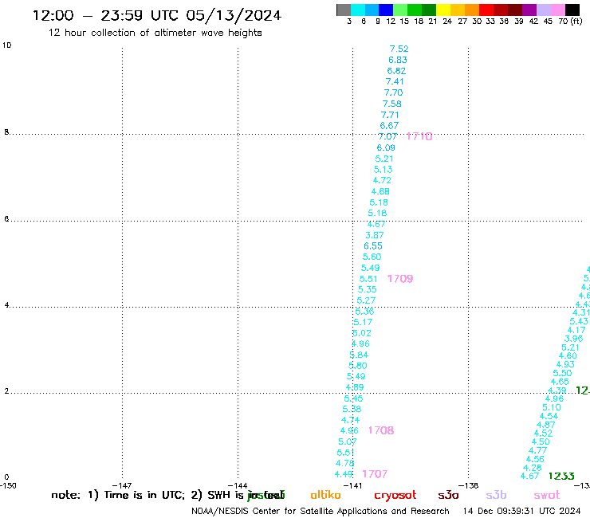Select the orange legend swatch

(472, 10)
